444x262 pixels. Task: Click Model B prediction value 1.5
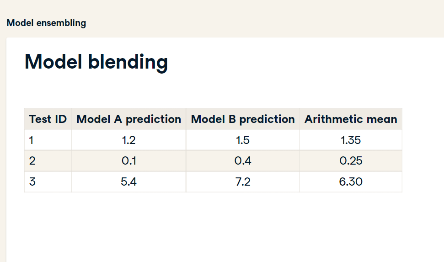click(243, 140)
